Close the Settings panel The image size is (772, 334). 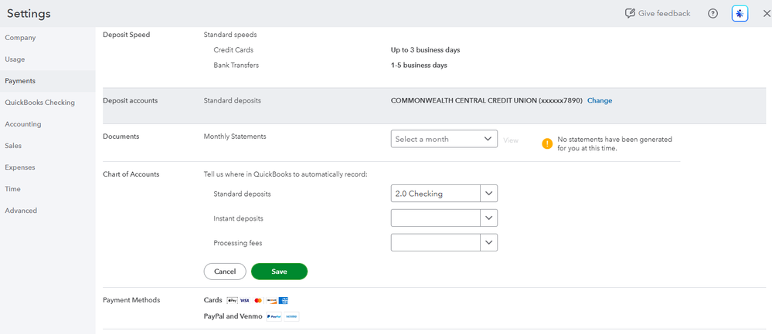pos(767,14)
